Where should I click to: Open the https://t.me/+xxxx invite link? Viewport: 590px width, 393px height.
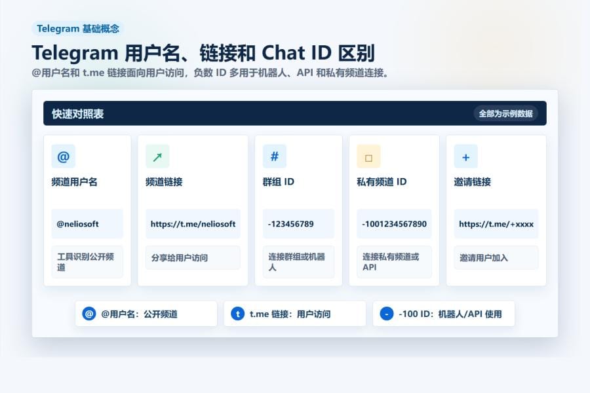[496, 224]
